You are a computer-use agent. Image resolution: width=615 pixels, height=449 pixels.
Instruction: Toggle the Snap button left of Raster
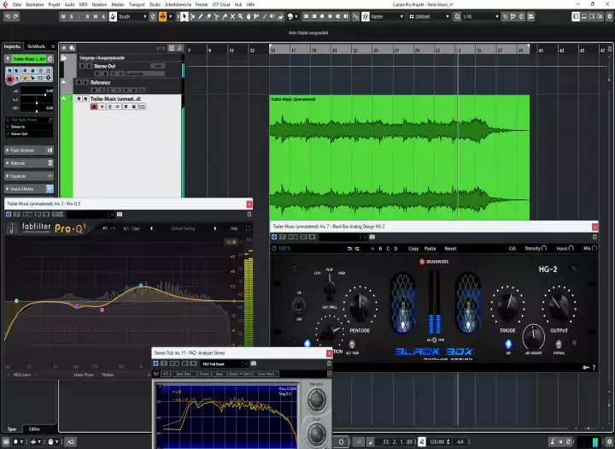[366, 16]
